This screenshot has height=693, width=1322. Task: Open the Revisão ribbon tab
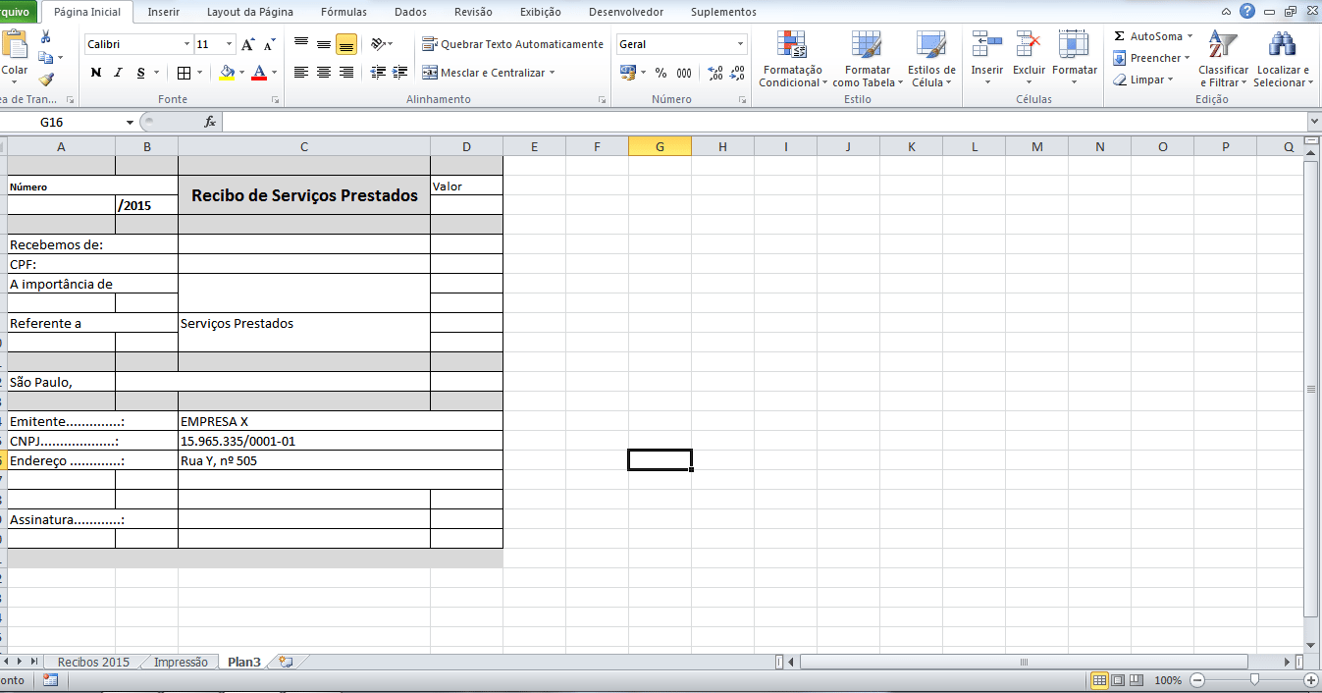(473, 12)
